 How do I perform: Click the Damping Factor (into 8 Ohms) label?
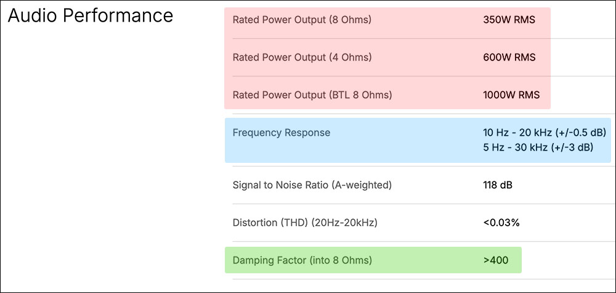302,260
